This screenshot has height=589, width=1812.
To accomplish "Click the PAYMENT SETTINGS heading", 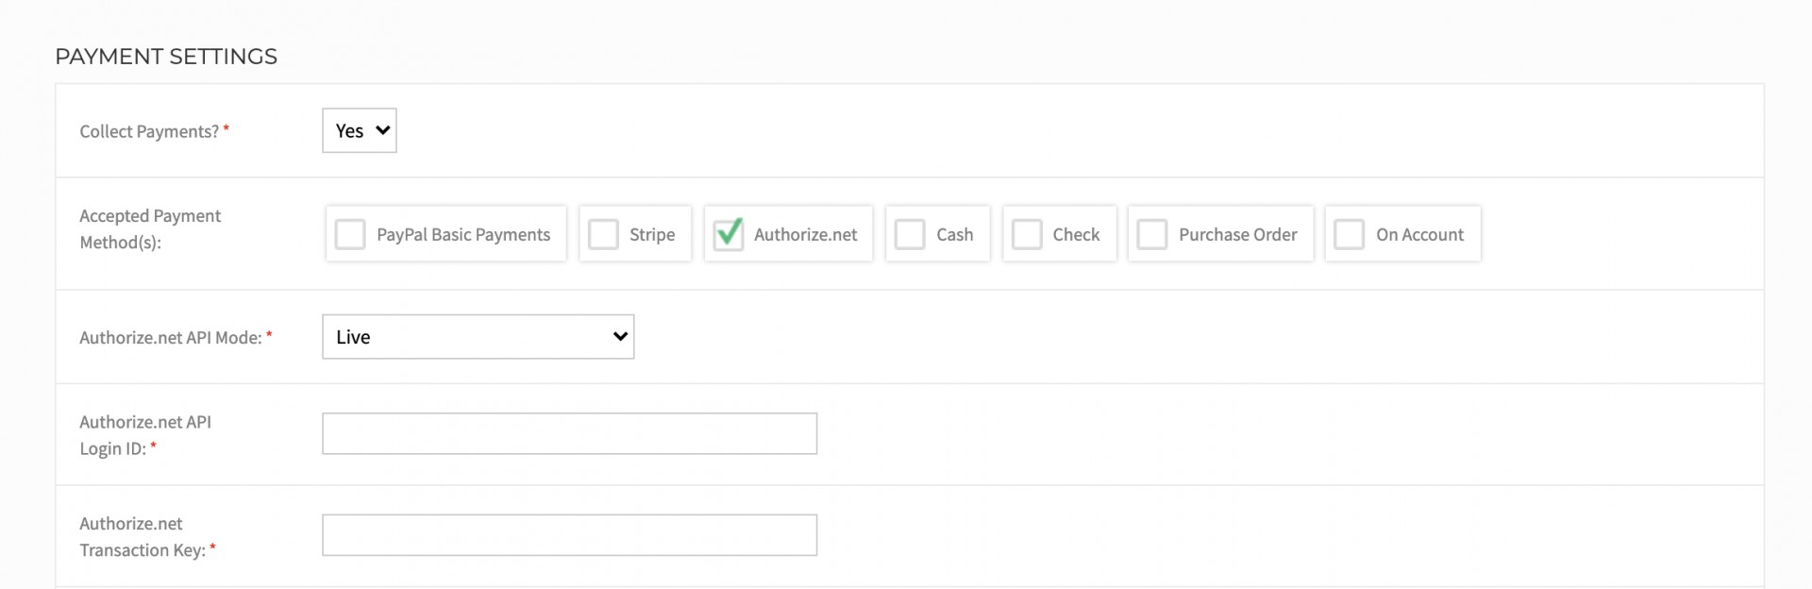I will pos(166,56).
